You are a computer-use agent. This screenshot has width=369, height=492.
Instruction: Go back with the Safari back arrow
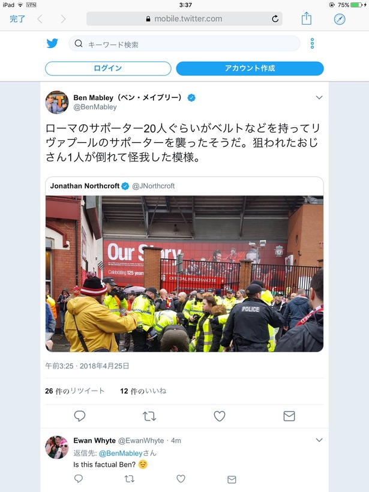40,19
